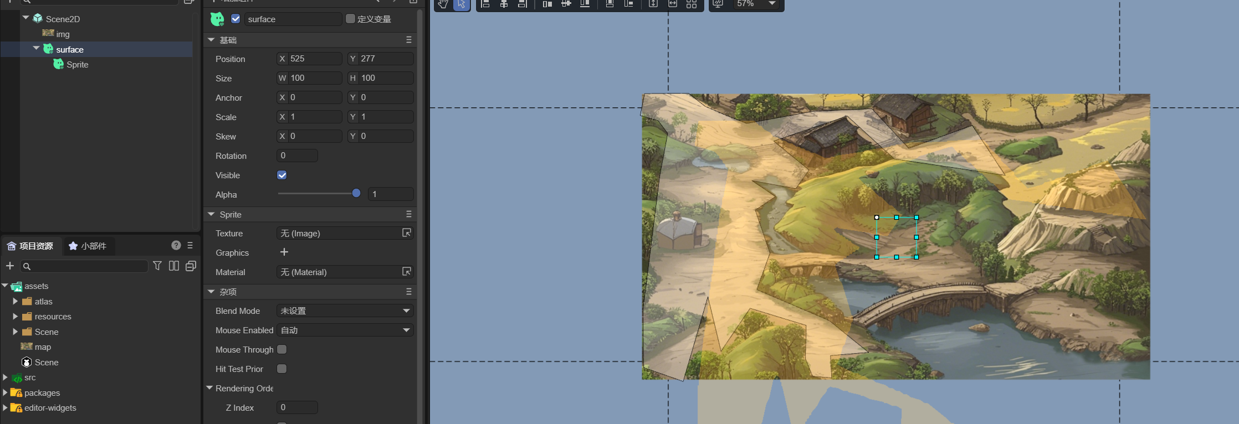Image resolution: width=1239 pixels, height=424 pixels.
Task: Expand the packages folder
Action: tap(5, 392)
